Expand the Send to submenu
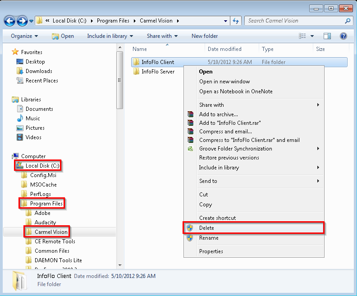Screen dimensions: 357x296 tap(208, 181)
